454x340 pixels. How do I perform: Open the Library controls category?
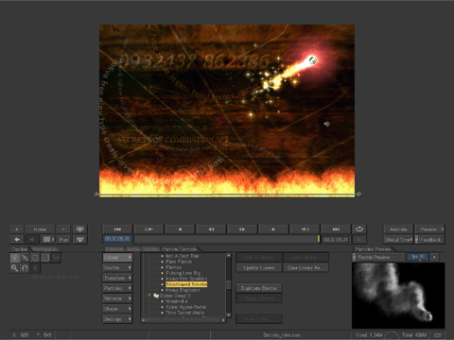pyautogui.click(x=117, y=258)
